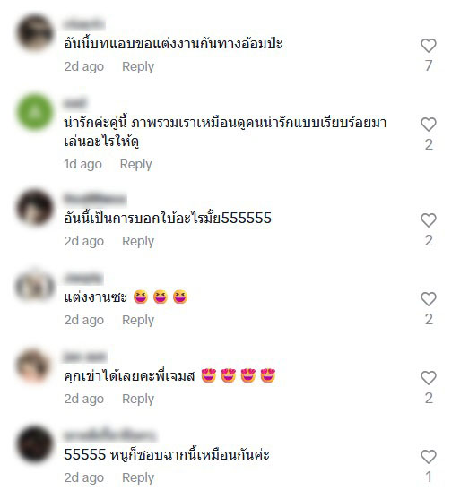The height and width of the screenshot is (499, 460).
Task: Reply to the 1d ago comment
Action: click(135, 164)
